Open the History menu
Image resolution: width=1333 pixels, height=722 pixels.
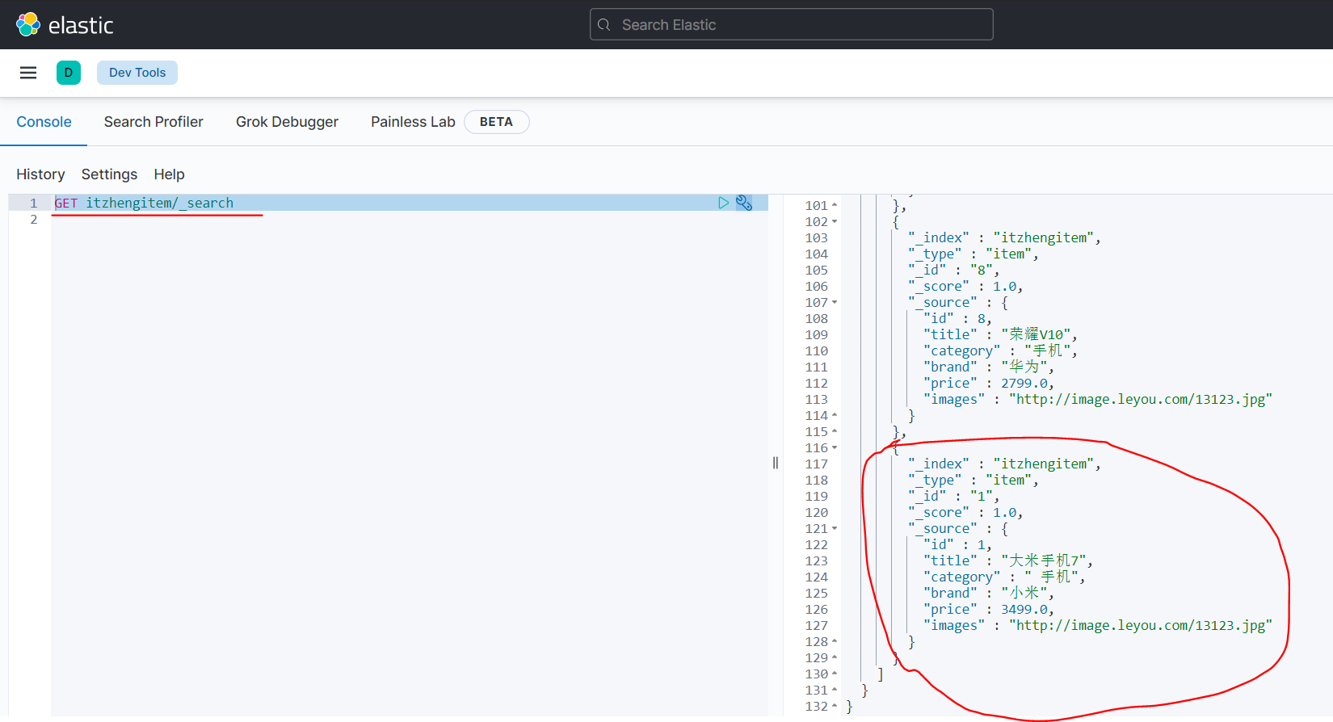coord(40,174)
